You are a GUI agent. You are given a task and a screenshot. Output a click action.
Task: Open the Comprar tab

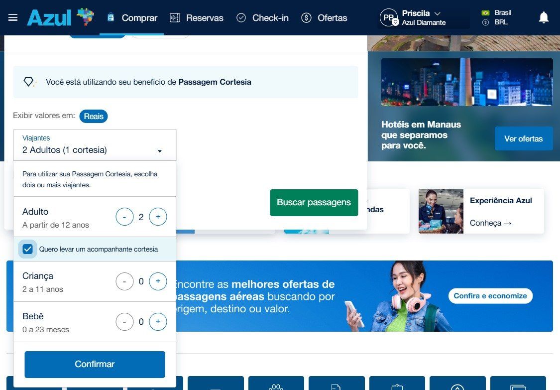[132, 18]
